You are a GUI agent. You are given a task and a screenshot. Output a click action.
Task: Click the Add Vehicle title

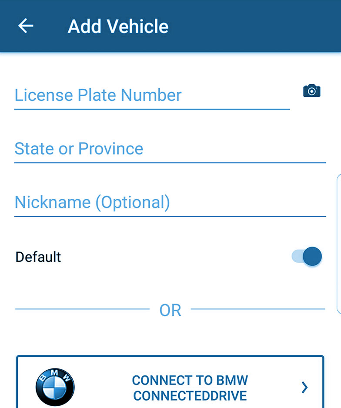(x=118, y=26)
